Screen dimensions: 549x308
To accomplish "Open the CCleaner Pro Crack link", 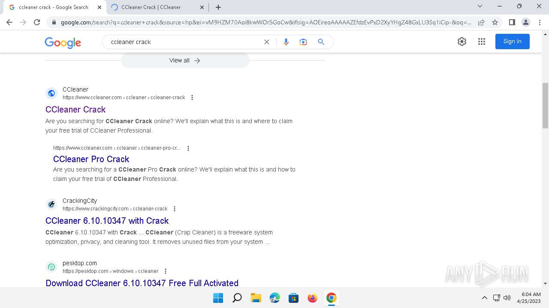I will click(x=91, y=159).
